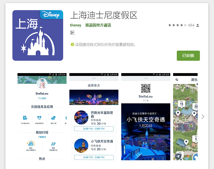The height and width of the screenshot is (169, 214).
Task: Click the 694 ratings count
Action: tap(191, 25)
